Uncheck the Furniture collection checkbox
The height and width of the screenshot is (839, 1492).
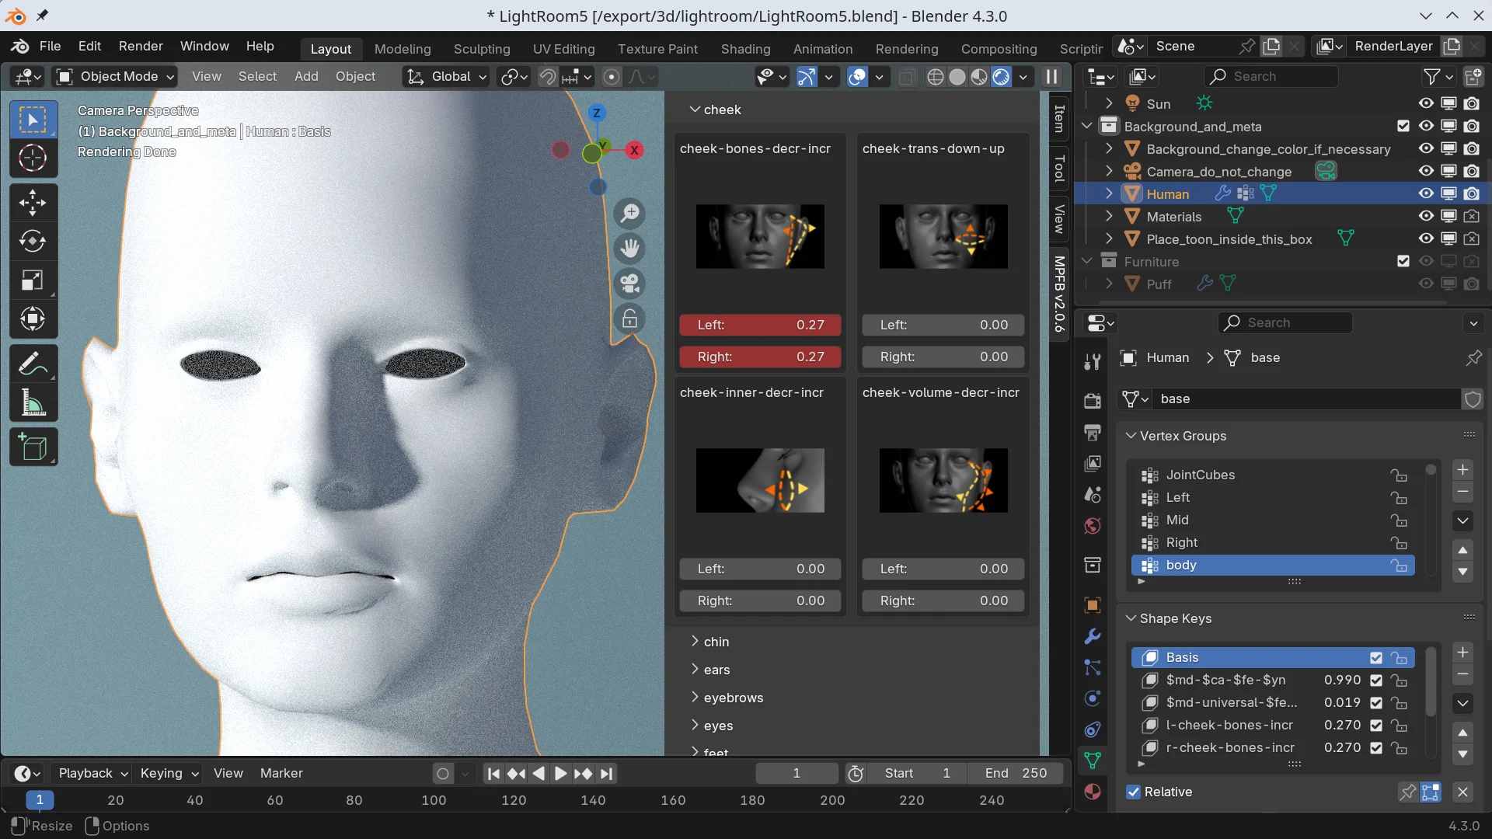1403,261
